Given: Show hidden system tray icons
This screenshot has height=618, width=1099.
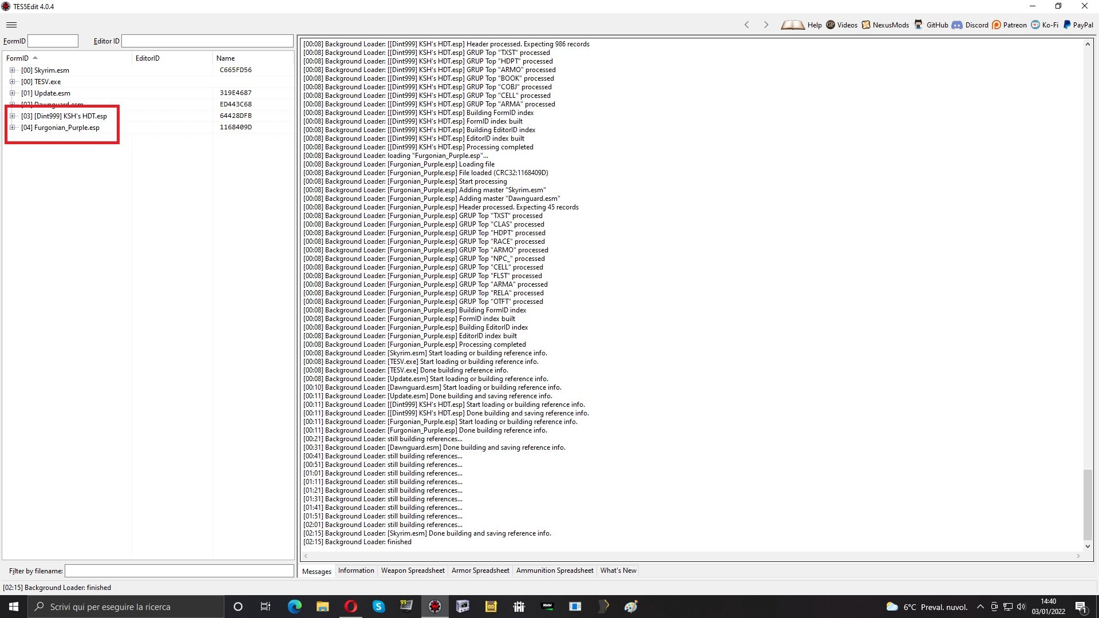Looking at the screenshot, I should coord(980,607).
